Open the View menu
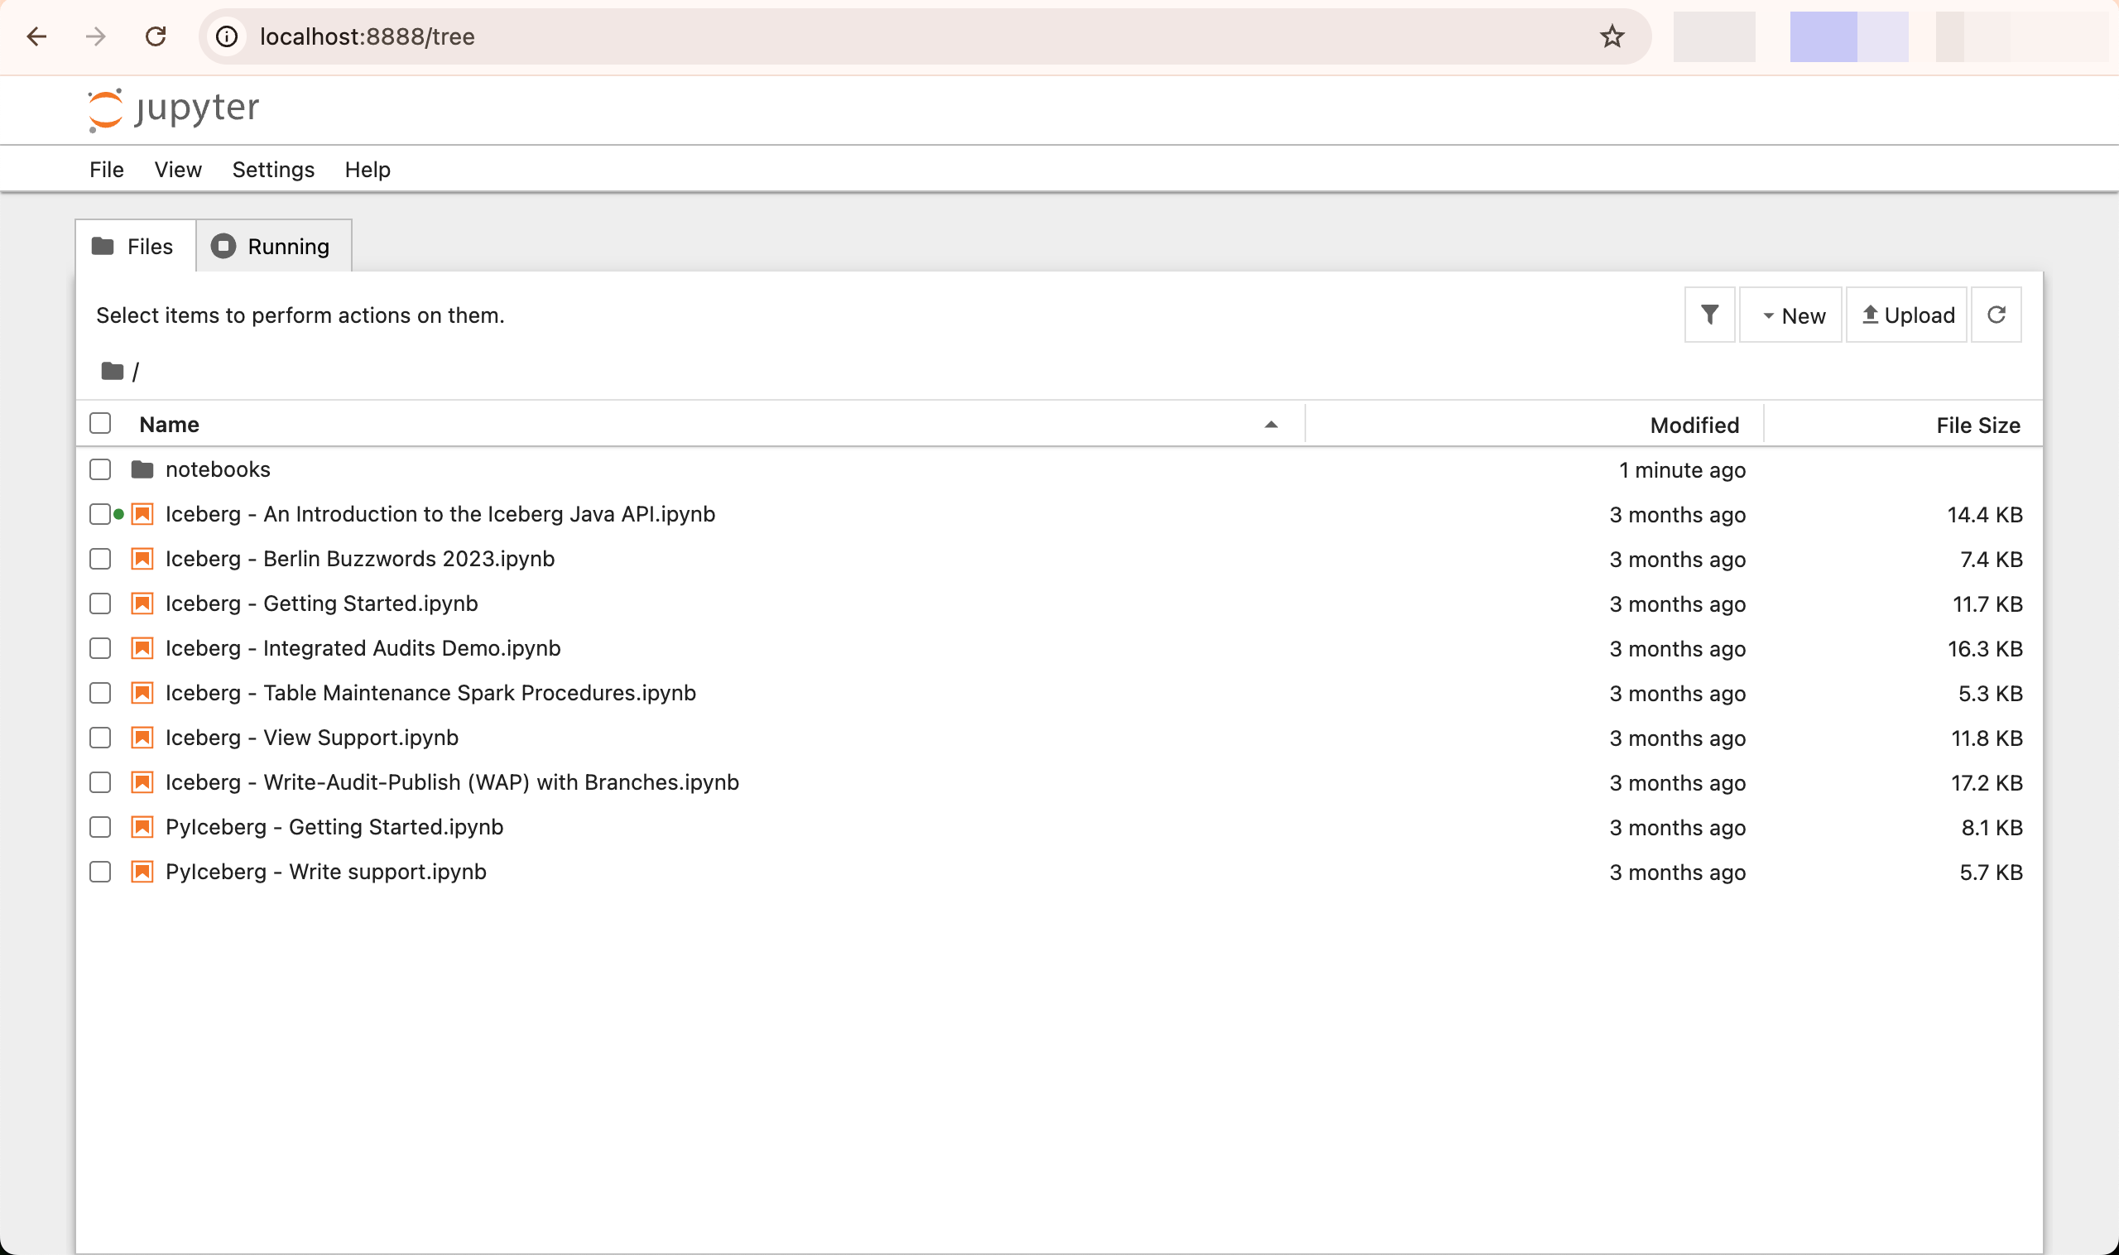 point(178,170)
